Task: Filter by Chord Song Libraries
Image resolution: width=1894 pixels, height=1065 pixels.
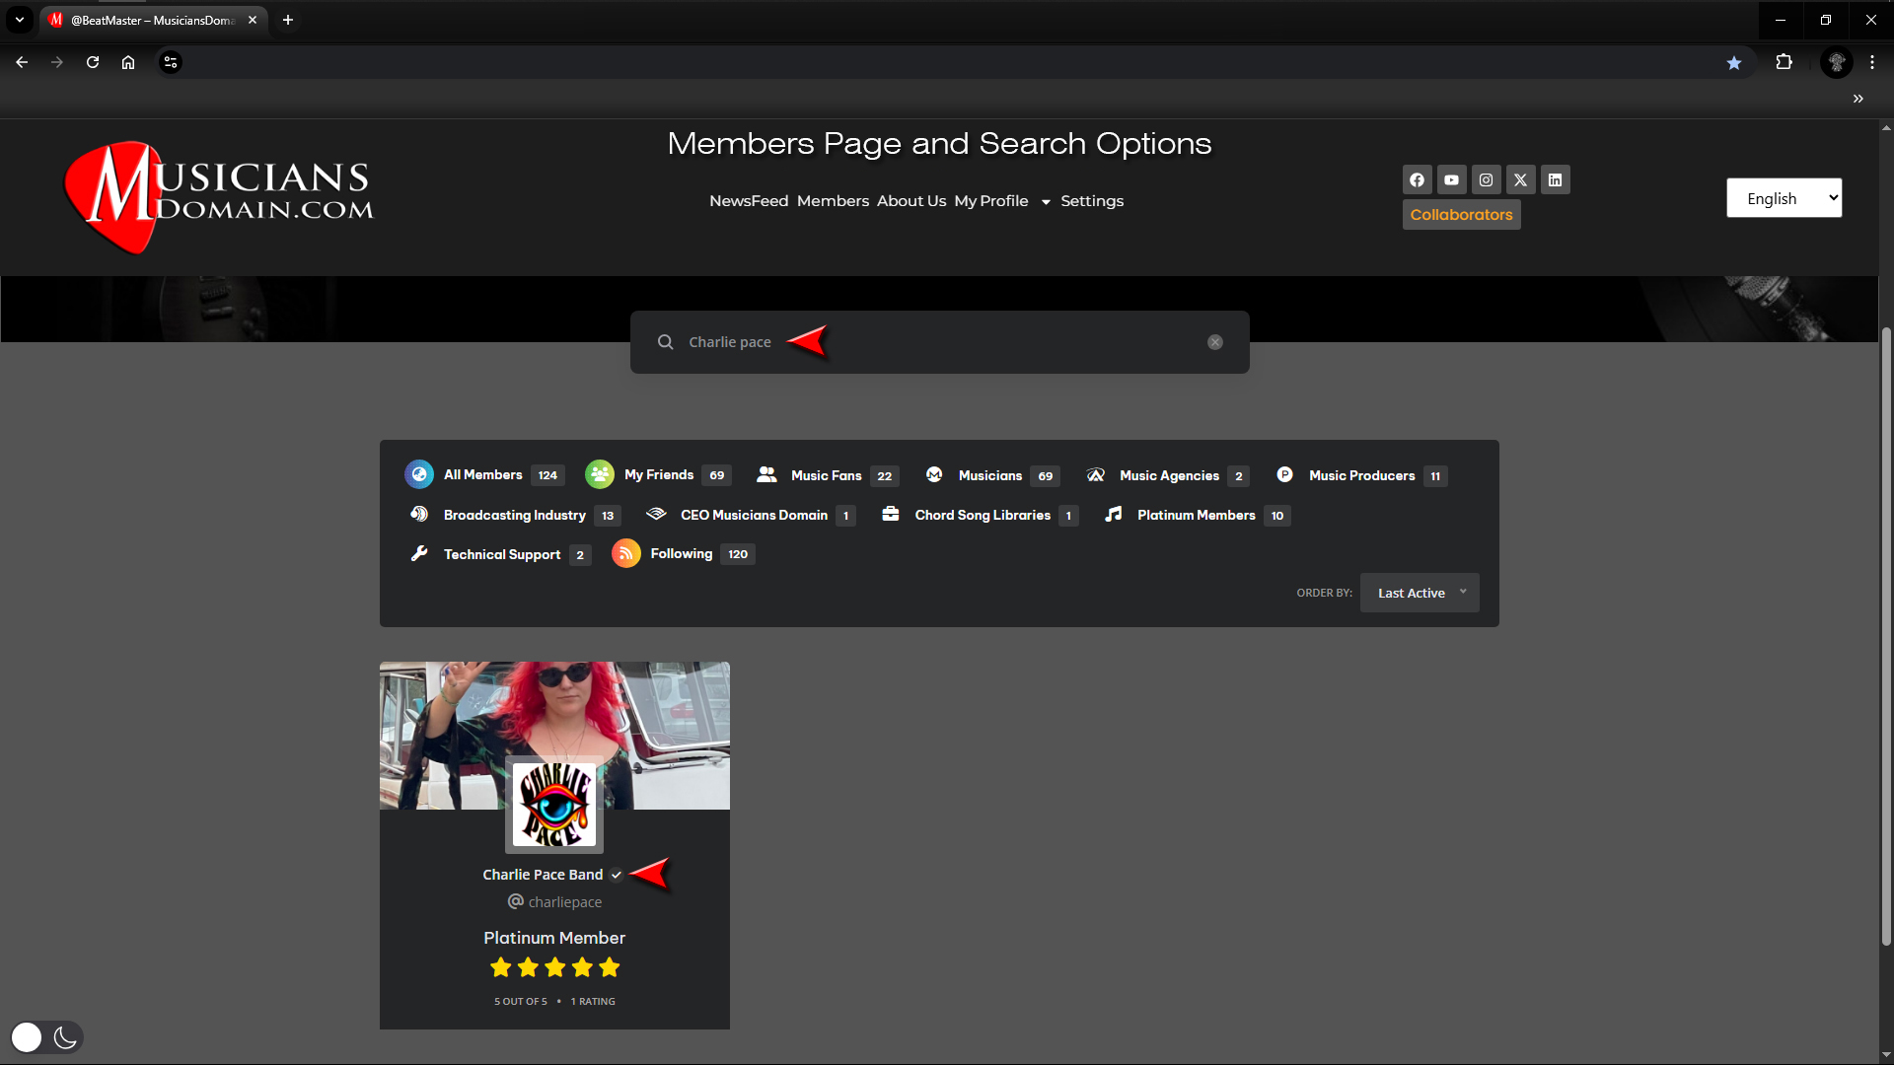Action: [x=980, y=515]
